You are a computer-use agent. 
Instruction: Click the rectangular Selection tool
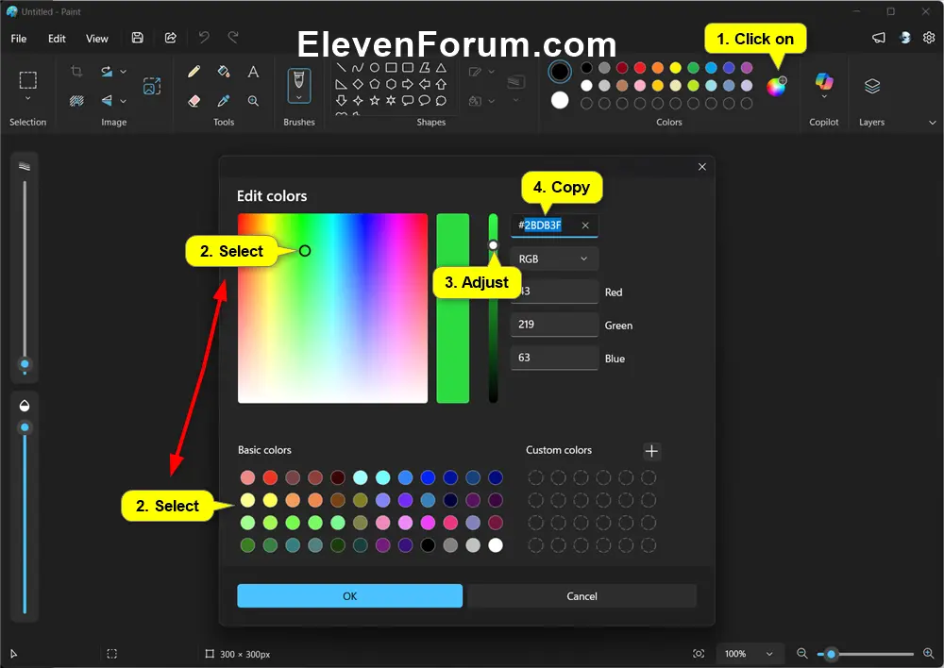point(27,79)
